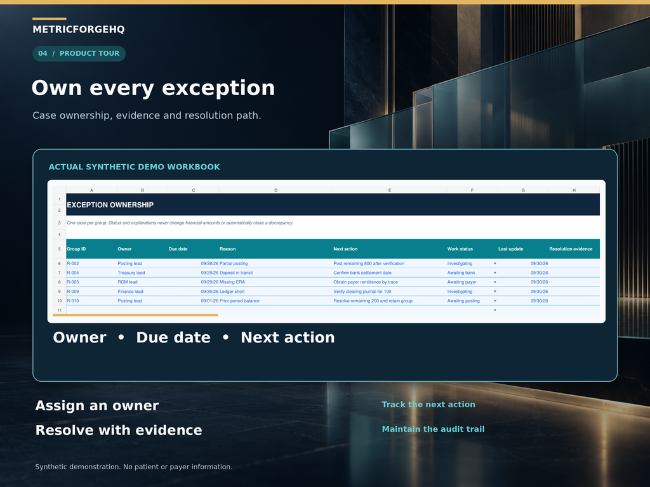650x487 pixels.
Task: Open Work status dropdown arrow for R-004
Action: pos(494,273)
